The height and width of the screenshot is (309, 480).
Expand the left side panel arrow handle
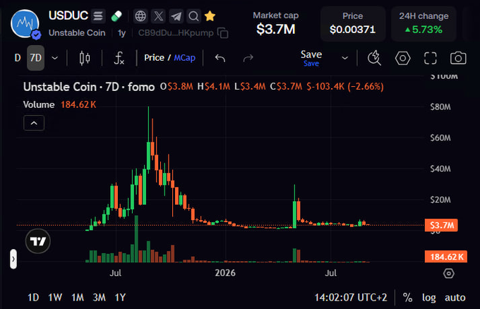pos(13,259)
